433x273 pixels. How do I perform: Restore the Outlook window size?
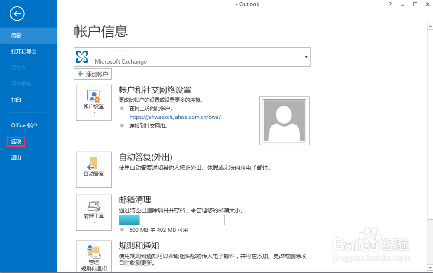click(415, 4)
